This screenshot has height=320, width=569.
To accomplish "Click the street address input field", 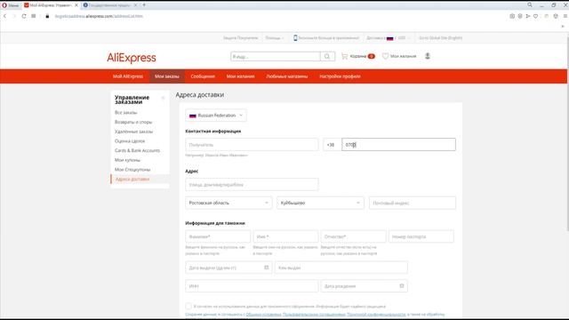I will click(252, 184).
